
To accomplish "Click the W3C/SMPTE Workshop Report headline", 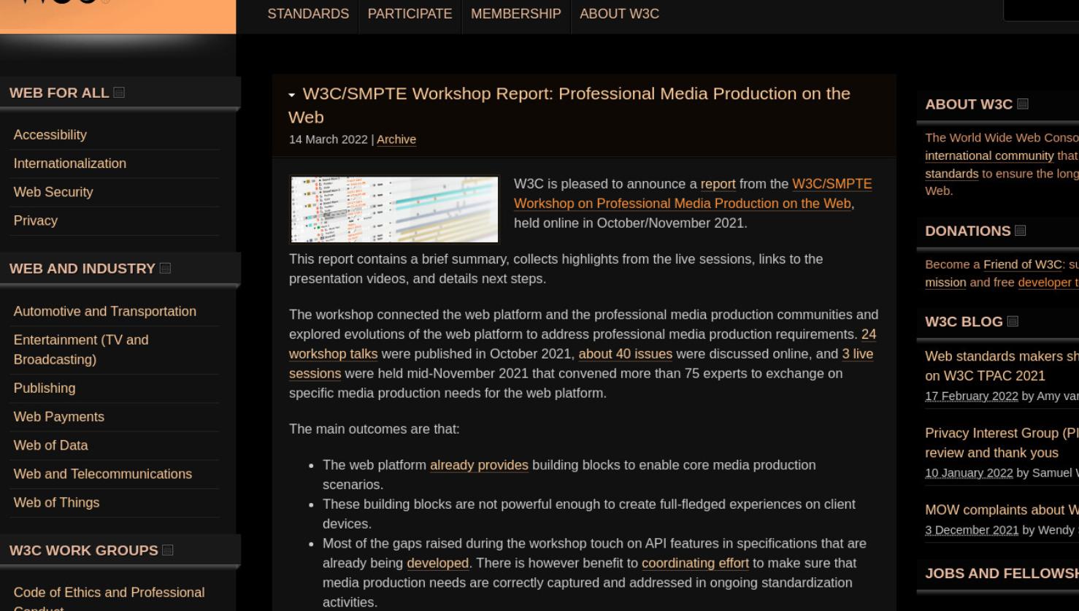I will point(569,105).
